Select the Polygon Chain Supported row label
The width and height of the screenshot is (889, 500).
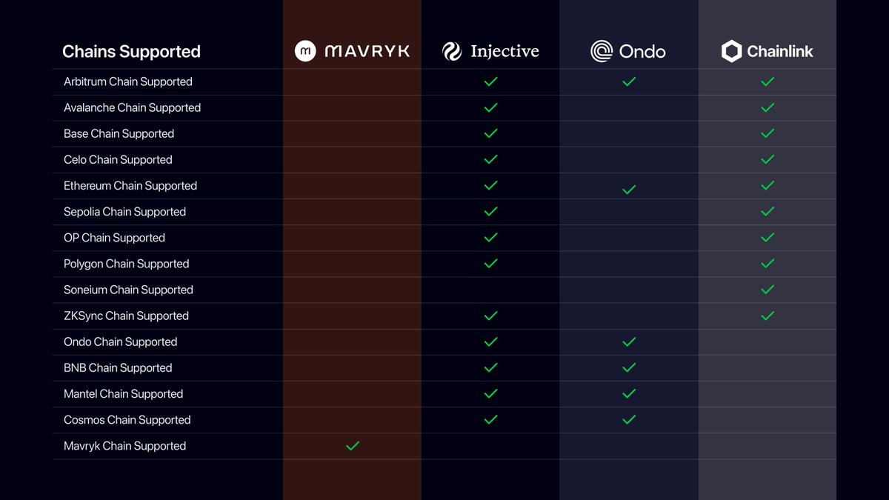(x=127, y=264)
